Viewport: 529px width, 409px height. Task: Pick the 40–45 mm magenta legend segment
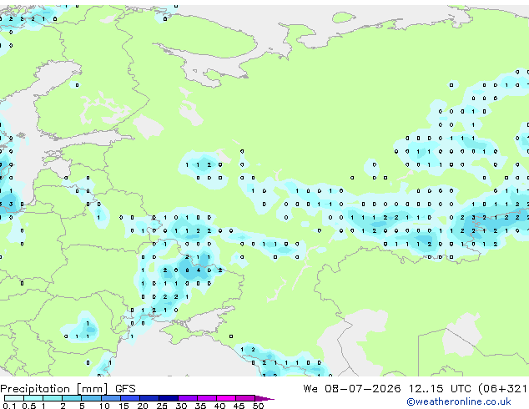(226, 398)
